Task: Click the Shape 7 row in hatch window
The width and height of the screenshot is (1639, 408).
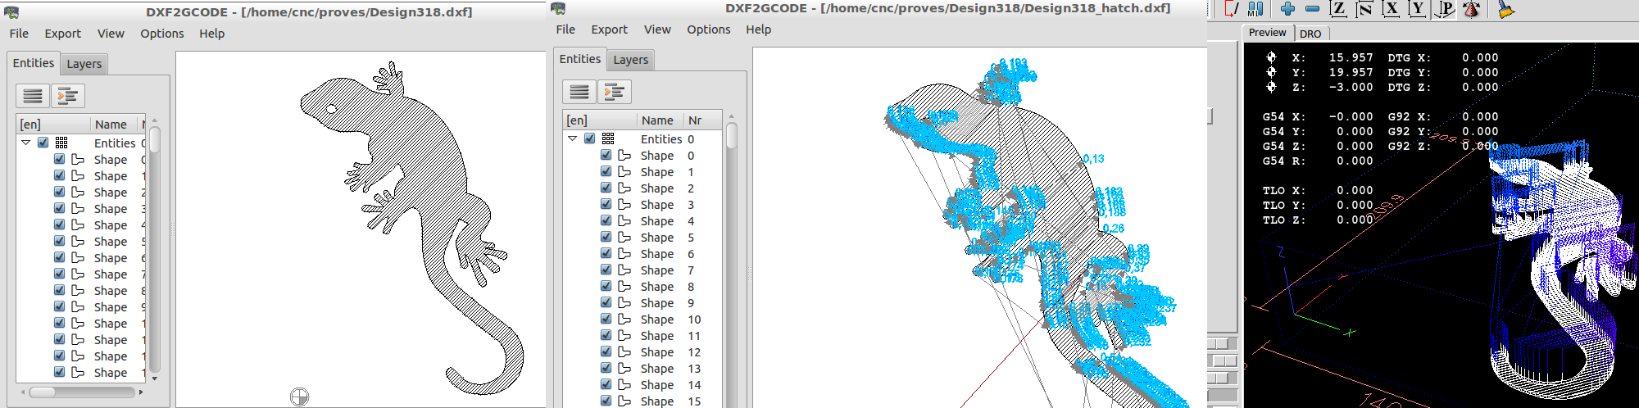Action: (657, 270)
